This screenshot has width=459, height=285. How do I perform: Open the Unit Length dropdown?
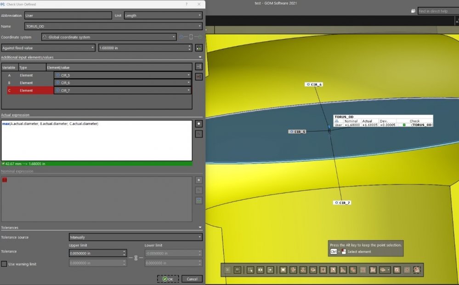click(163, 16)
